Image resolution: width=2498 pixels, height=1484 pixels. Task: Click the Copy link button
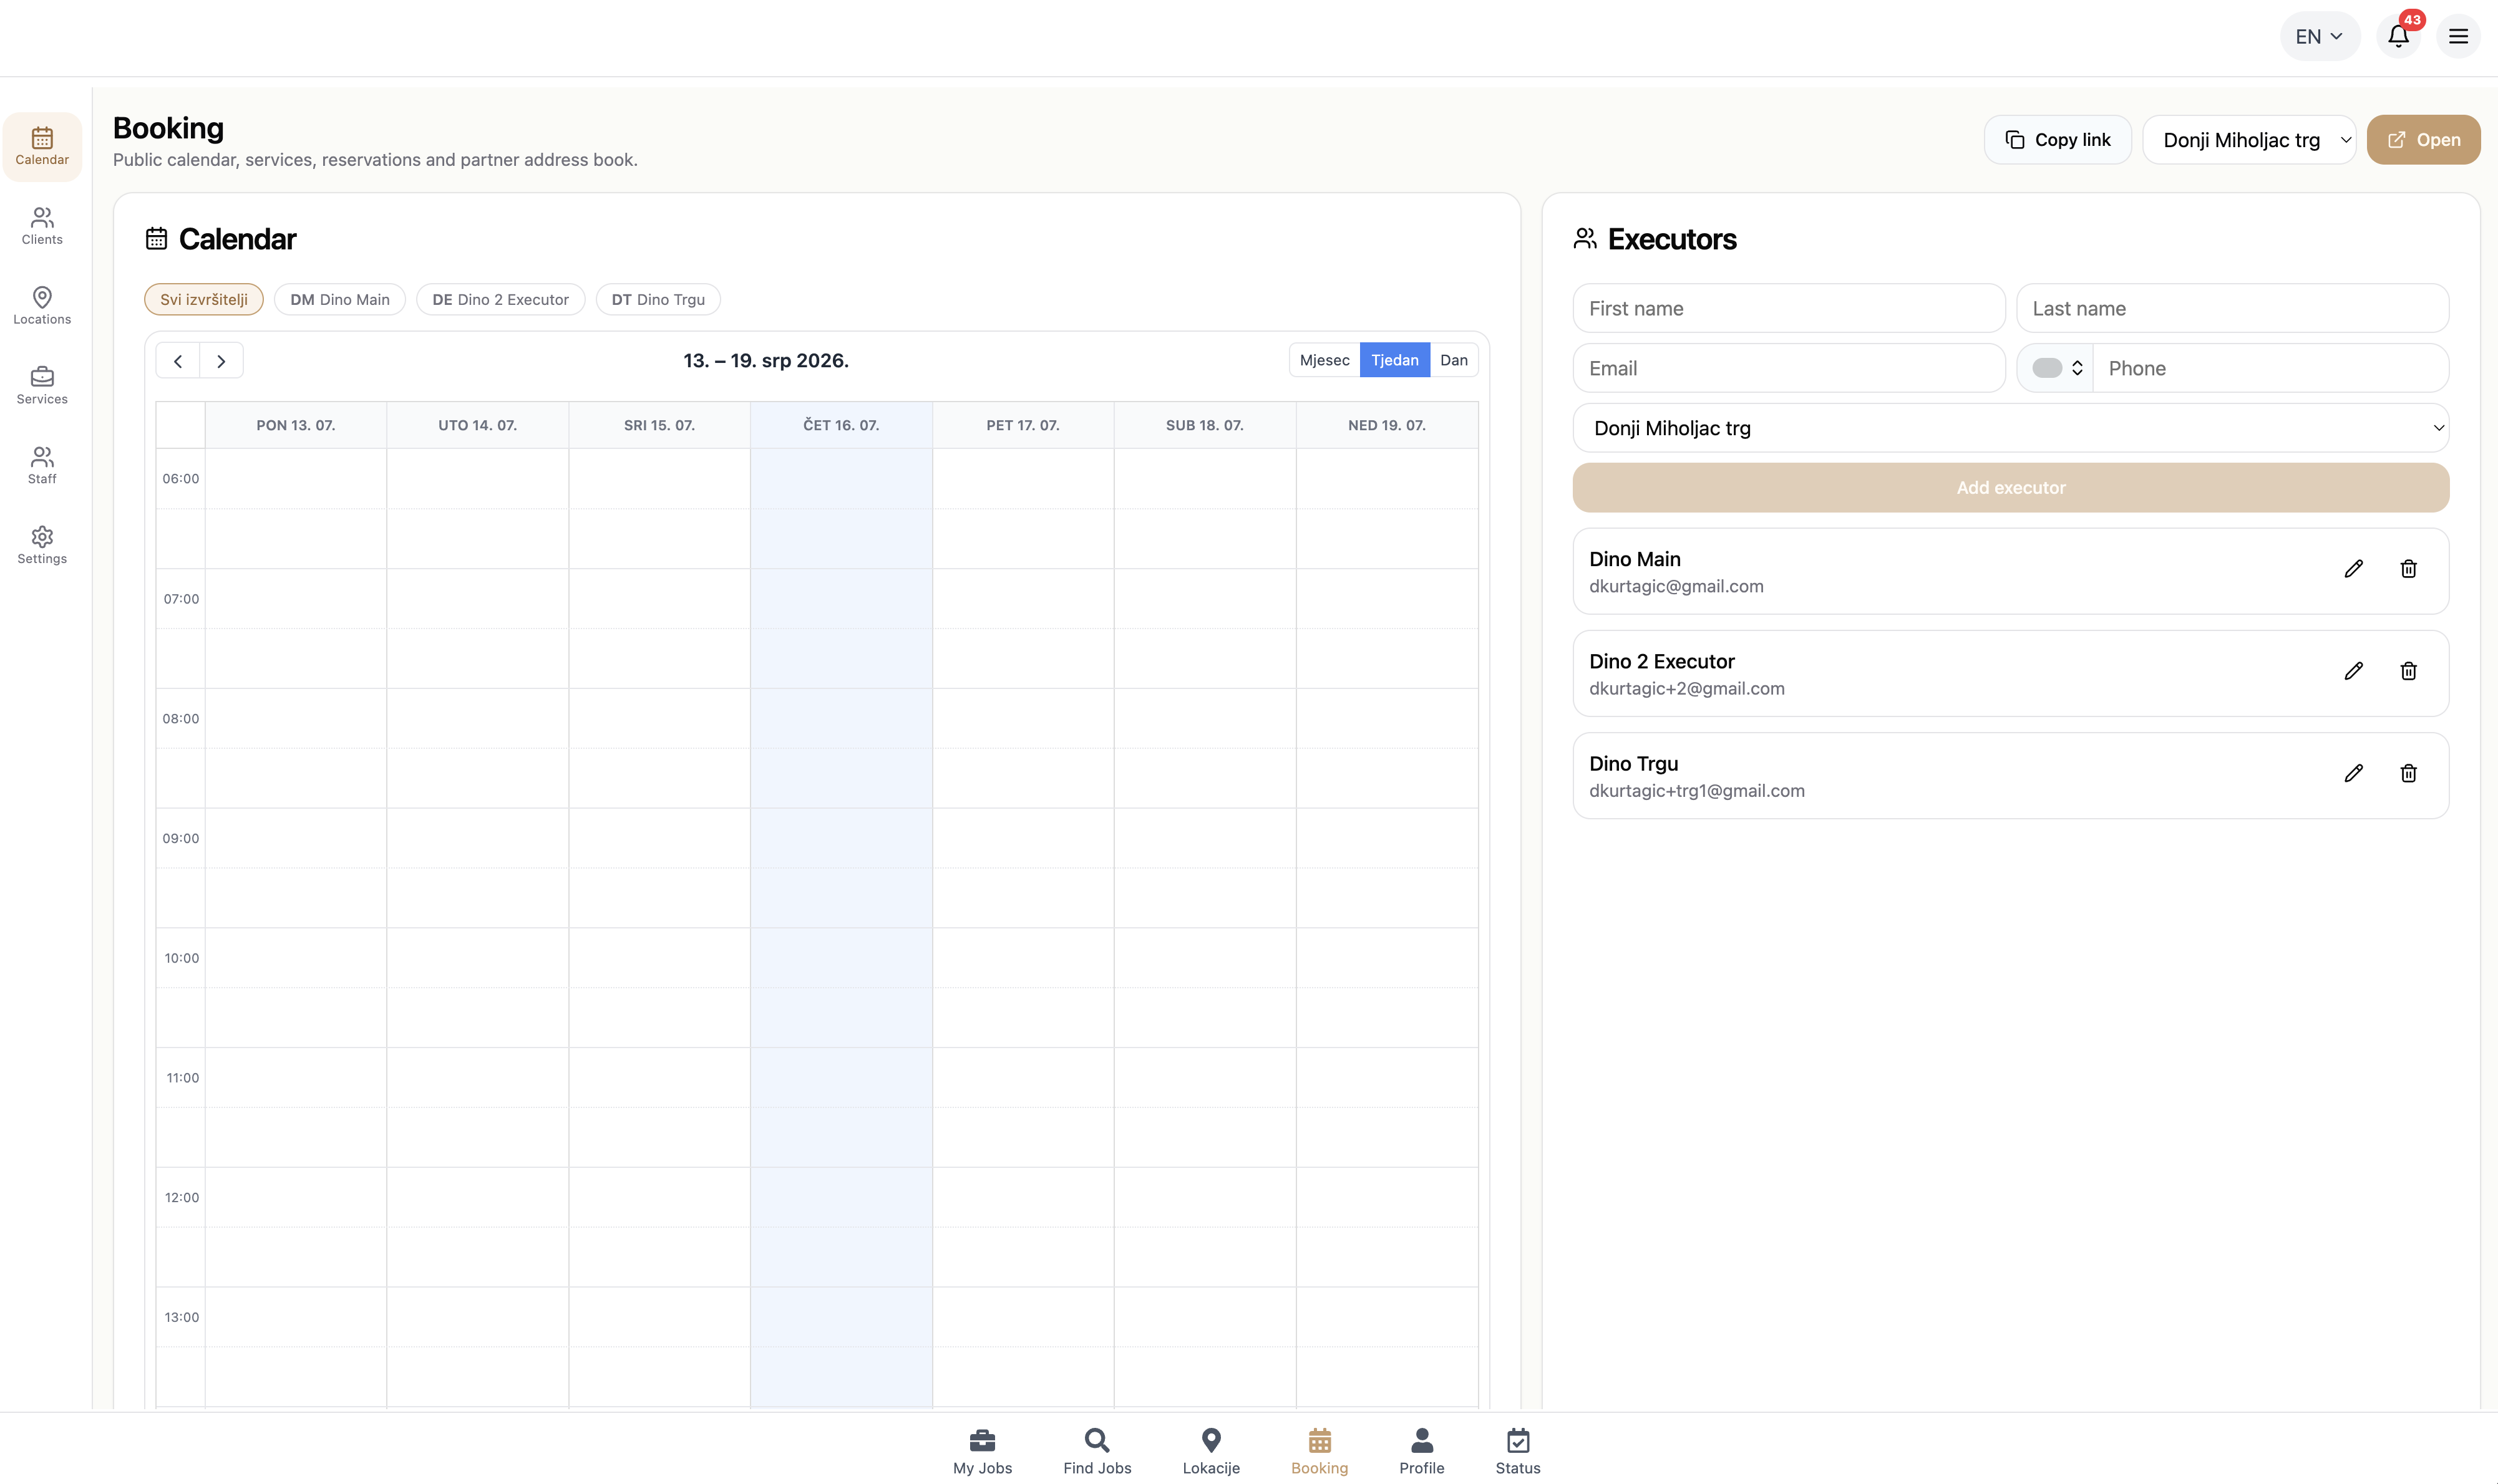2058,140
